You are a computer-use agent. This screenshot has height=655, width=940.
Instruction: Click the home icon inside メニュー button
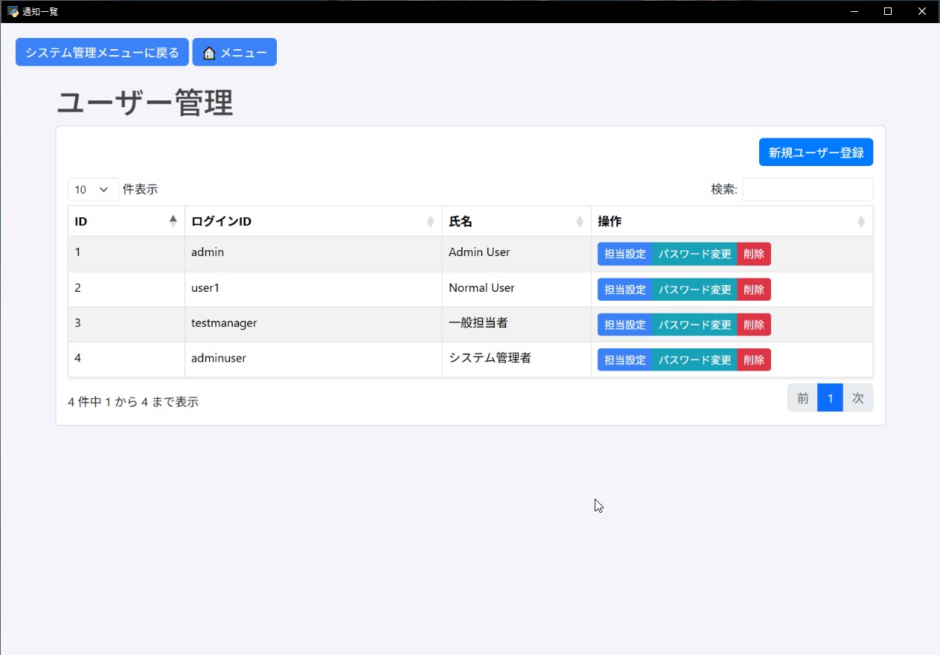point(211,52)
